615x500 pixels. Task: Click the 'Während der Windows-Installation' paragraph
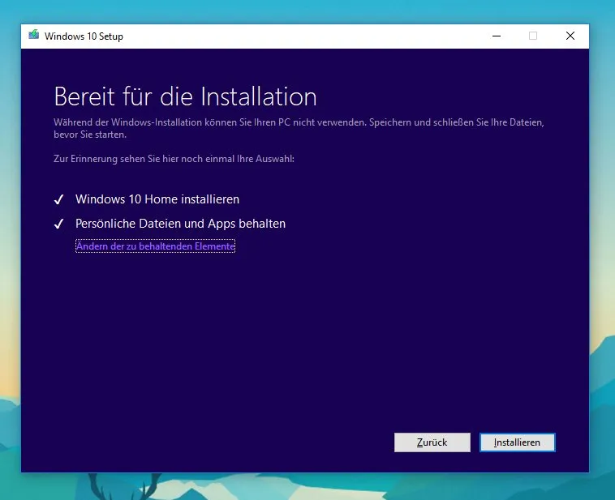299,128
